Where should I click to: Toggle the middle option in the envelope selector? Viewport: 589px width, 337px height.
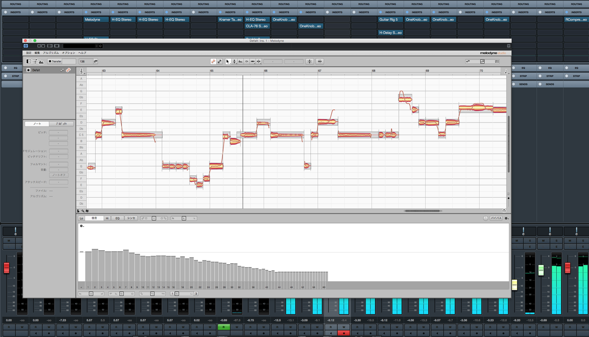coord(183,218)
